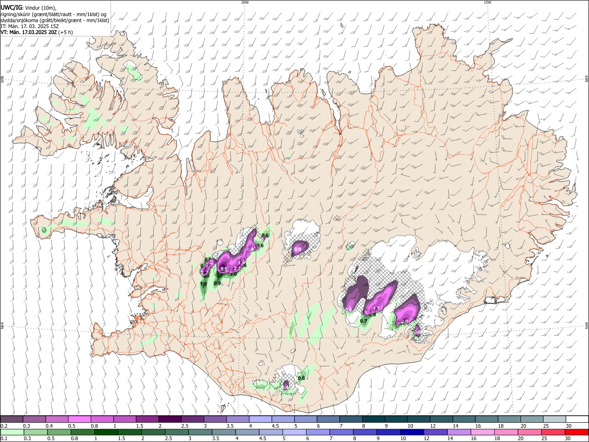Select the dark teal 8–9 swatch in the upper legend

[374, 419]
